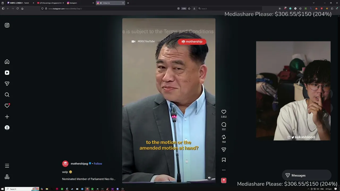Open the ENG language input switcher
The image size is (340, 191).
point(322,189)
